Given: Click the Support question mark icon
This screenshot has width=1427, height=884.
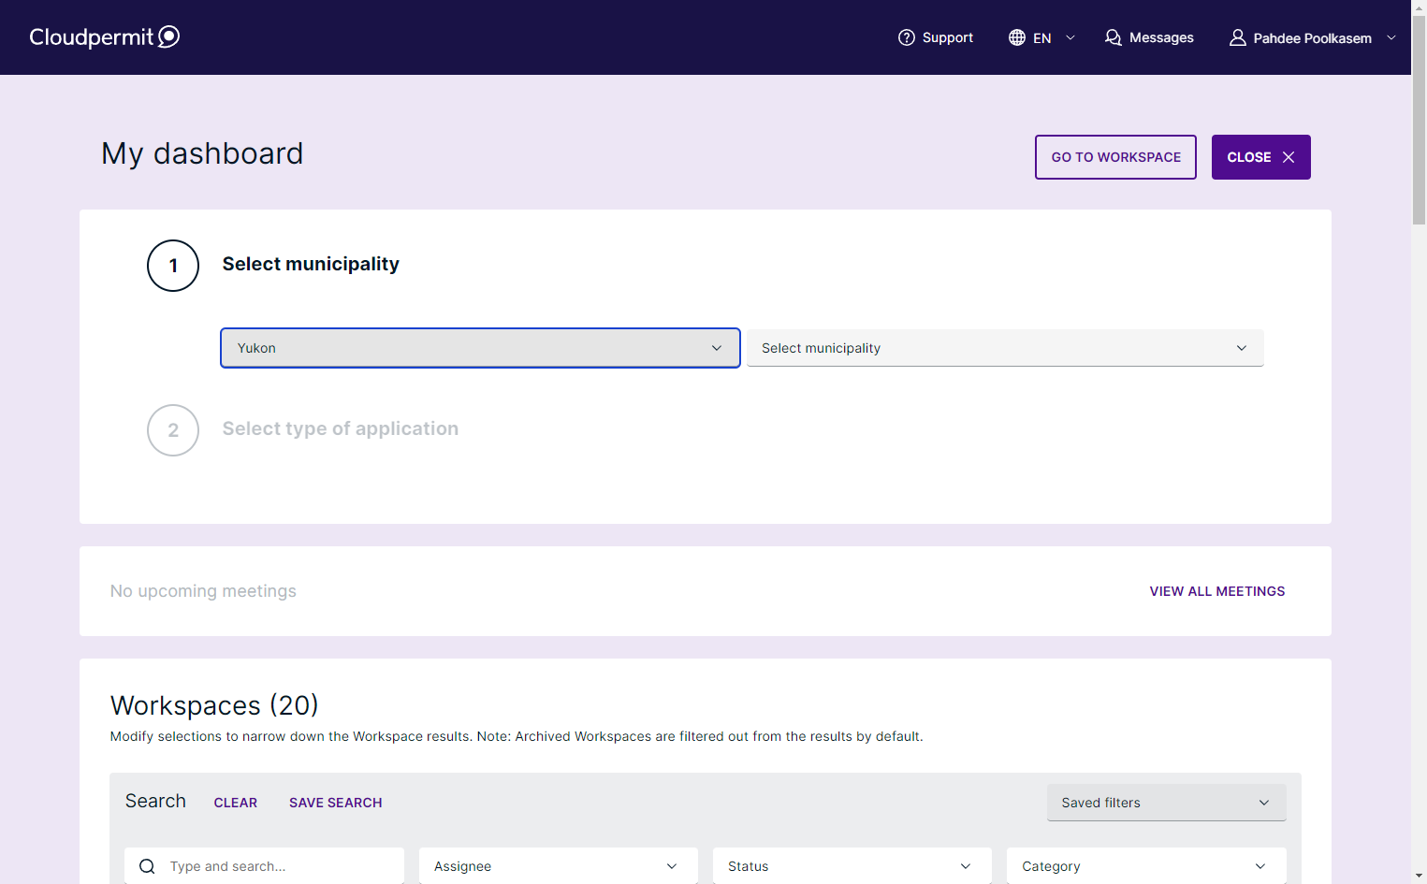Looking at the screenshot, I should [906, 37].
